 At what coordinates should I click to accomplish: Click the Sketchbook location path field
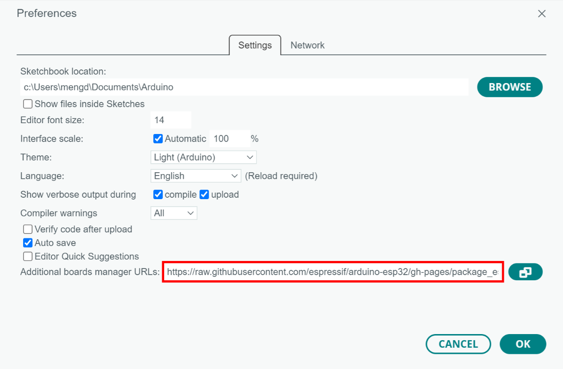[244, 87]
